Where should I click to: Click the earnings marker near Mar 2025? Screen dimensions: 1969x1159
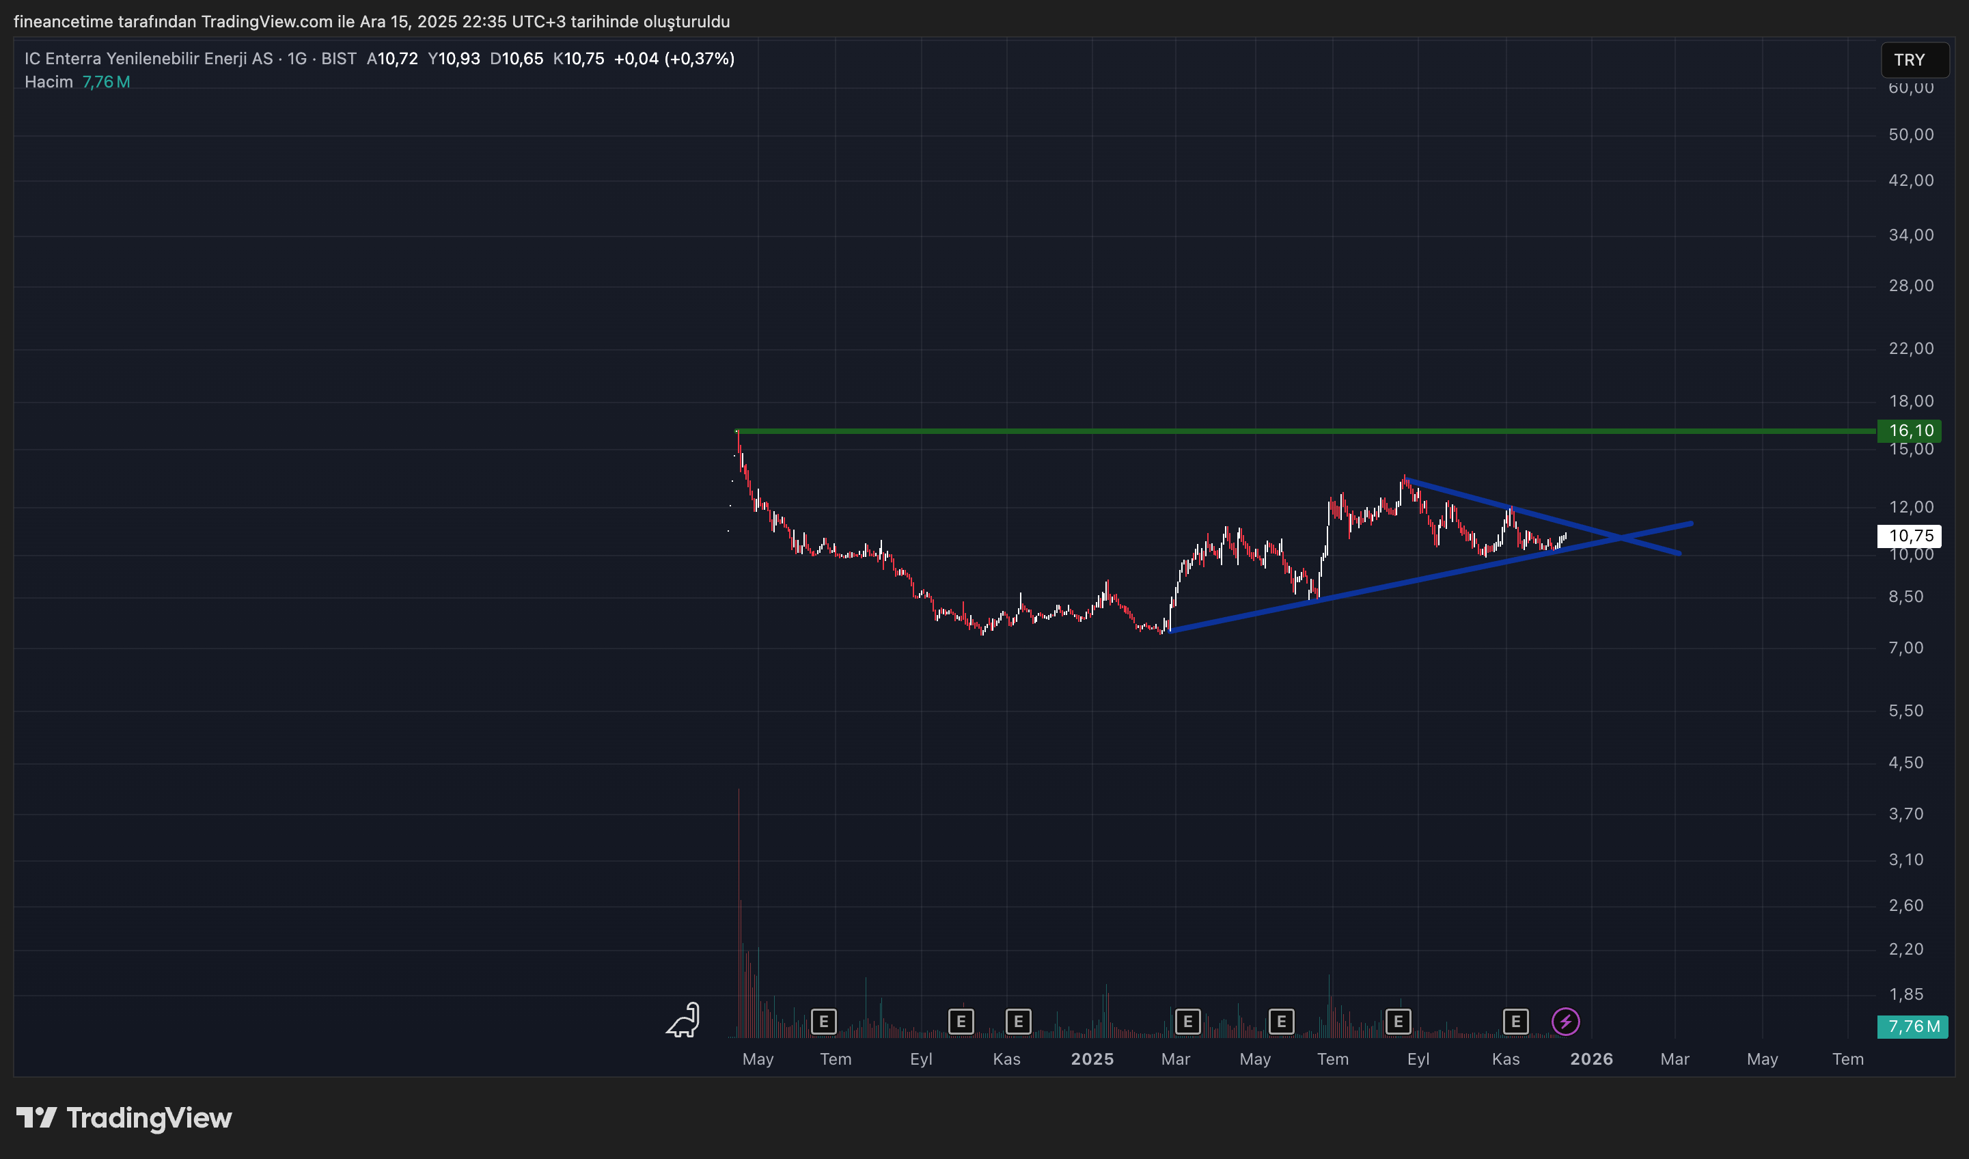(x=1187, y=1021)
